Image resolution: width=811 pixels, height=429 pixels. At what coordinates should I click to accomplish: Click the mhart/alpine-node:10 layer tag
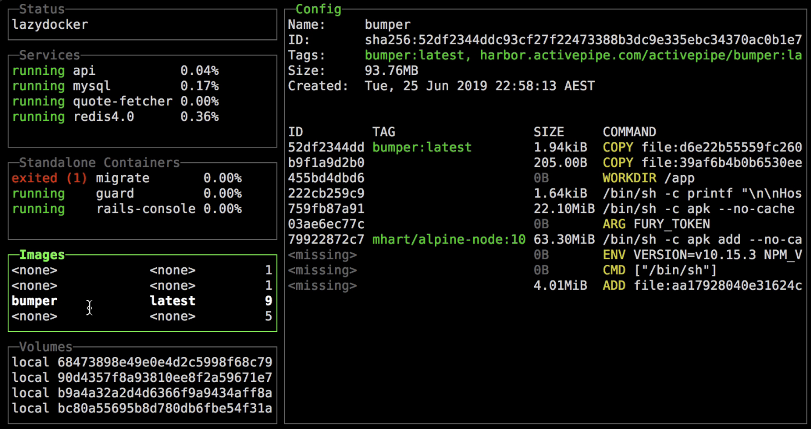448,240
